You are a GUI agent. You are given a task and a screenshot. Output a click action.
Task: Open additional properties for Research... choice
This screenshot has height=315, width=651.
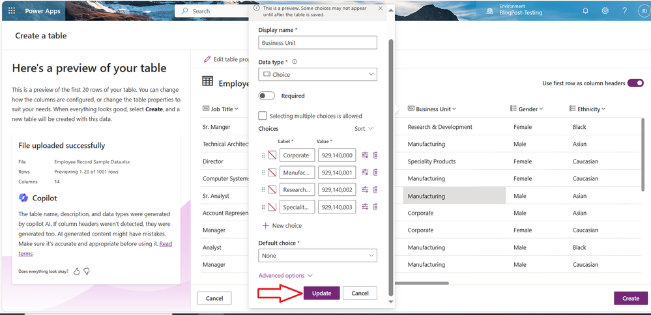365,189
